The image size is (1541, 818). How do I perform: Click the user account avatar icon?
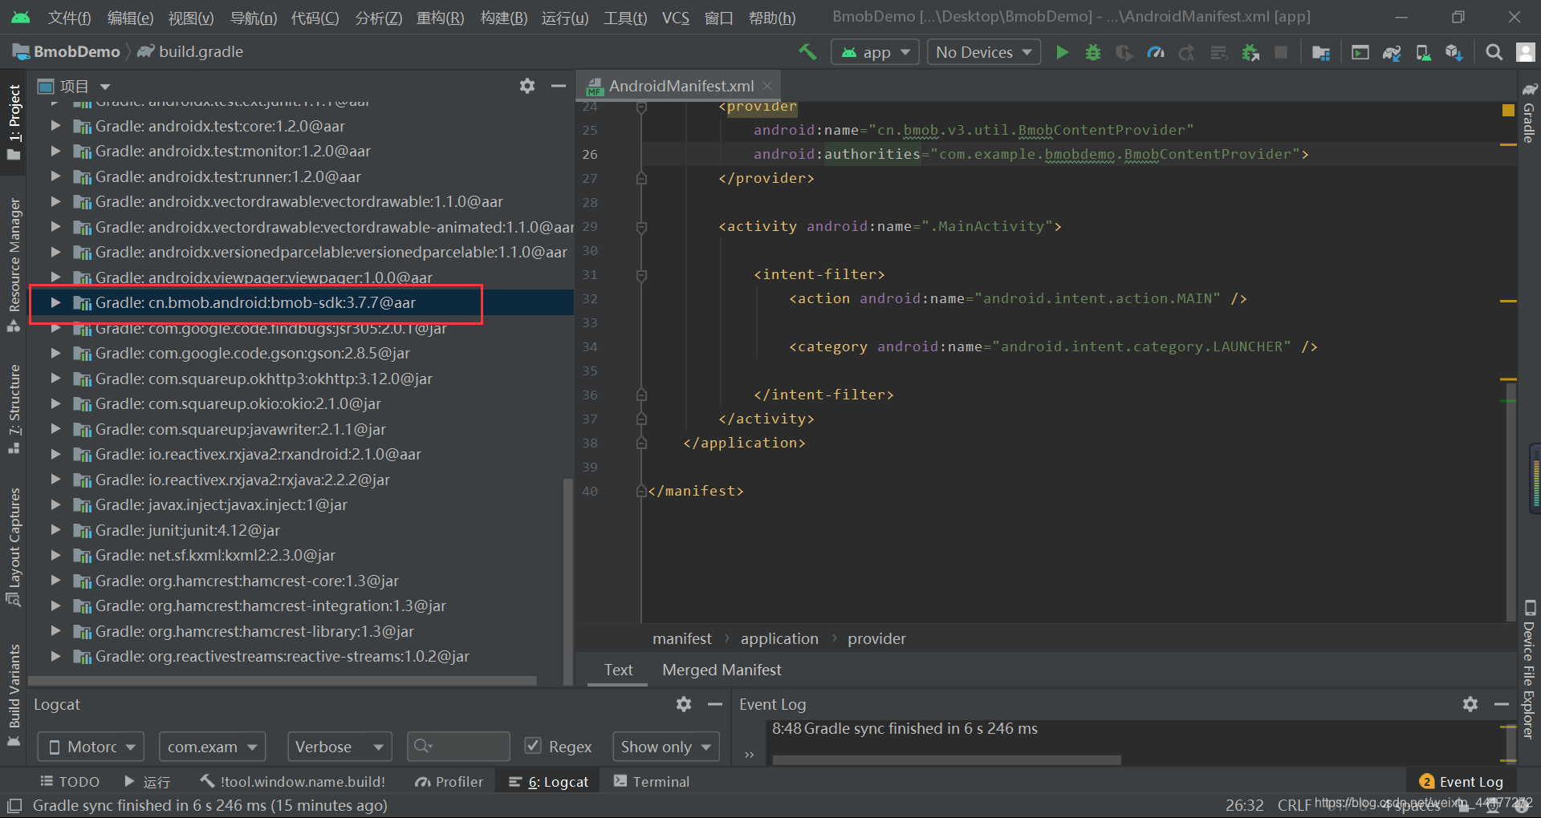1525,52
